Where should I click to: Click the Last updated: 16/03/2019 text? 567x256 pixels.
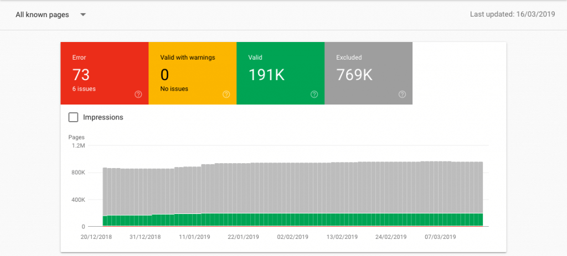click(x=512, y=15)
